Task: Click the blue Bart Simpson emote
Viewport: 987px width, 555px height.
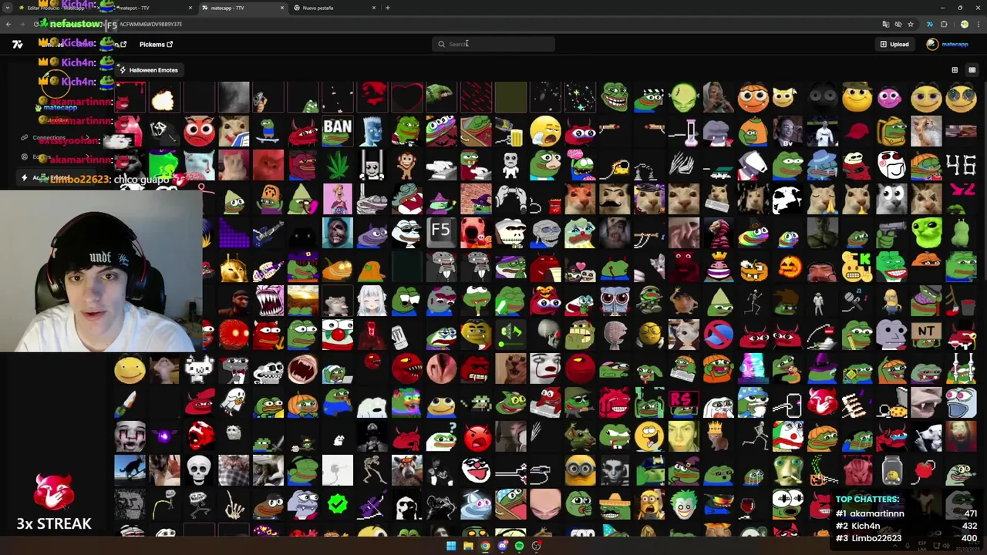Action: pos(372,131)
